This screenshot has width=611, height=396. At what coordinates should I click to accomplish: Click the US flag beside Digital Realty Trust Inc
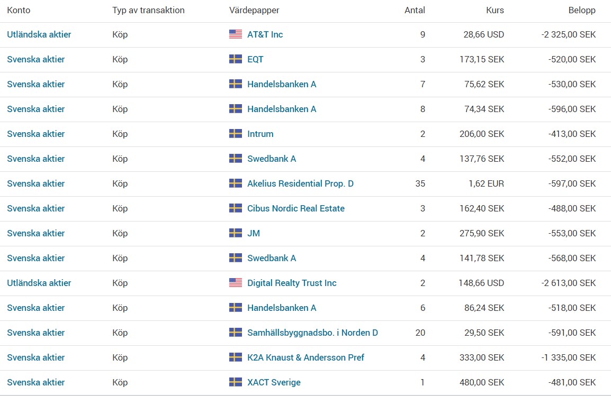(236, 283)
